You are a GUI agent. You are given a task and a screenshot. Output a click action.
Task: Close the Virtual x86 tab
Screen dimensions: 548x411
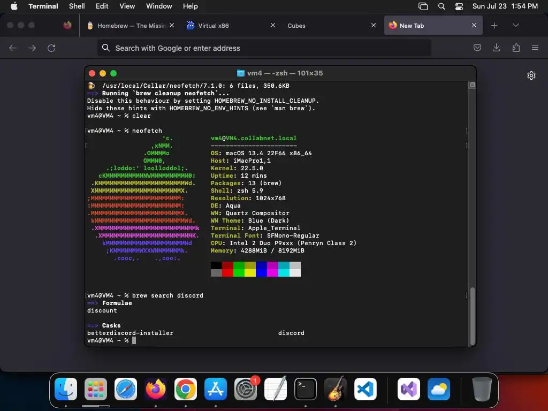(273, 25)
